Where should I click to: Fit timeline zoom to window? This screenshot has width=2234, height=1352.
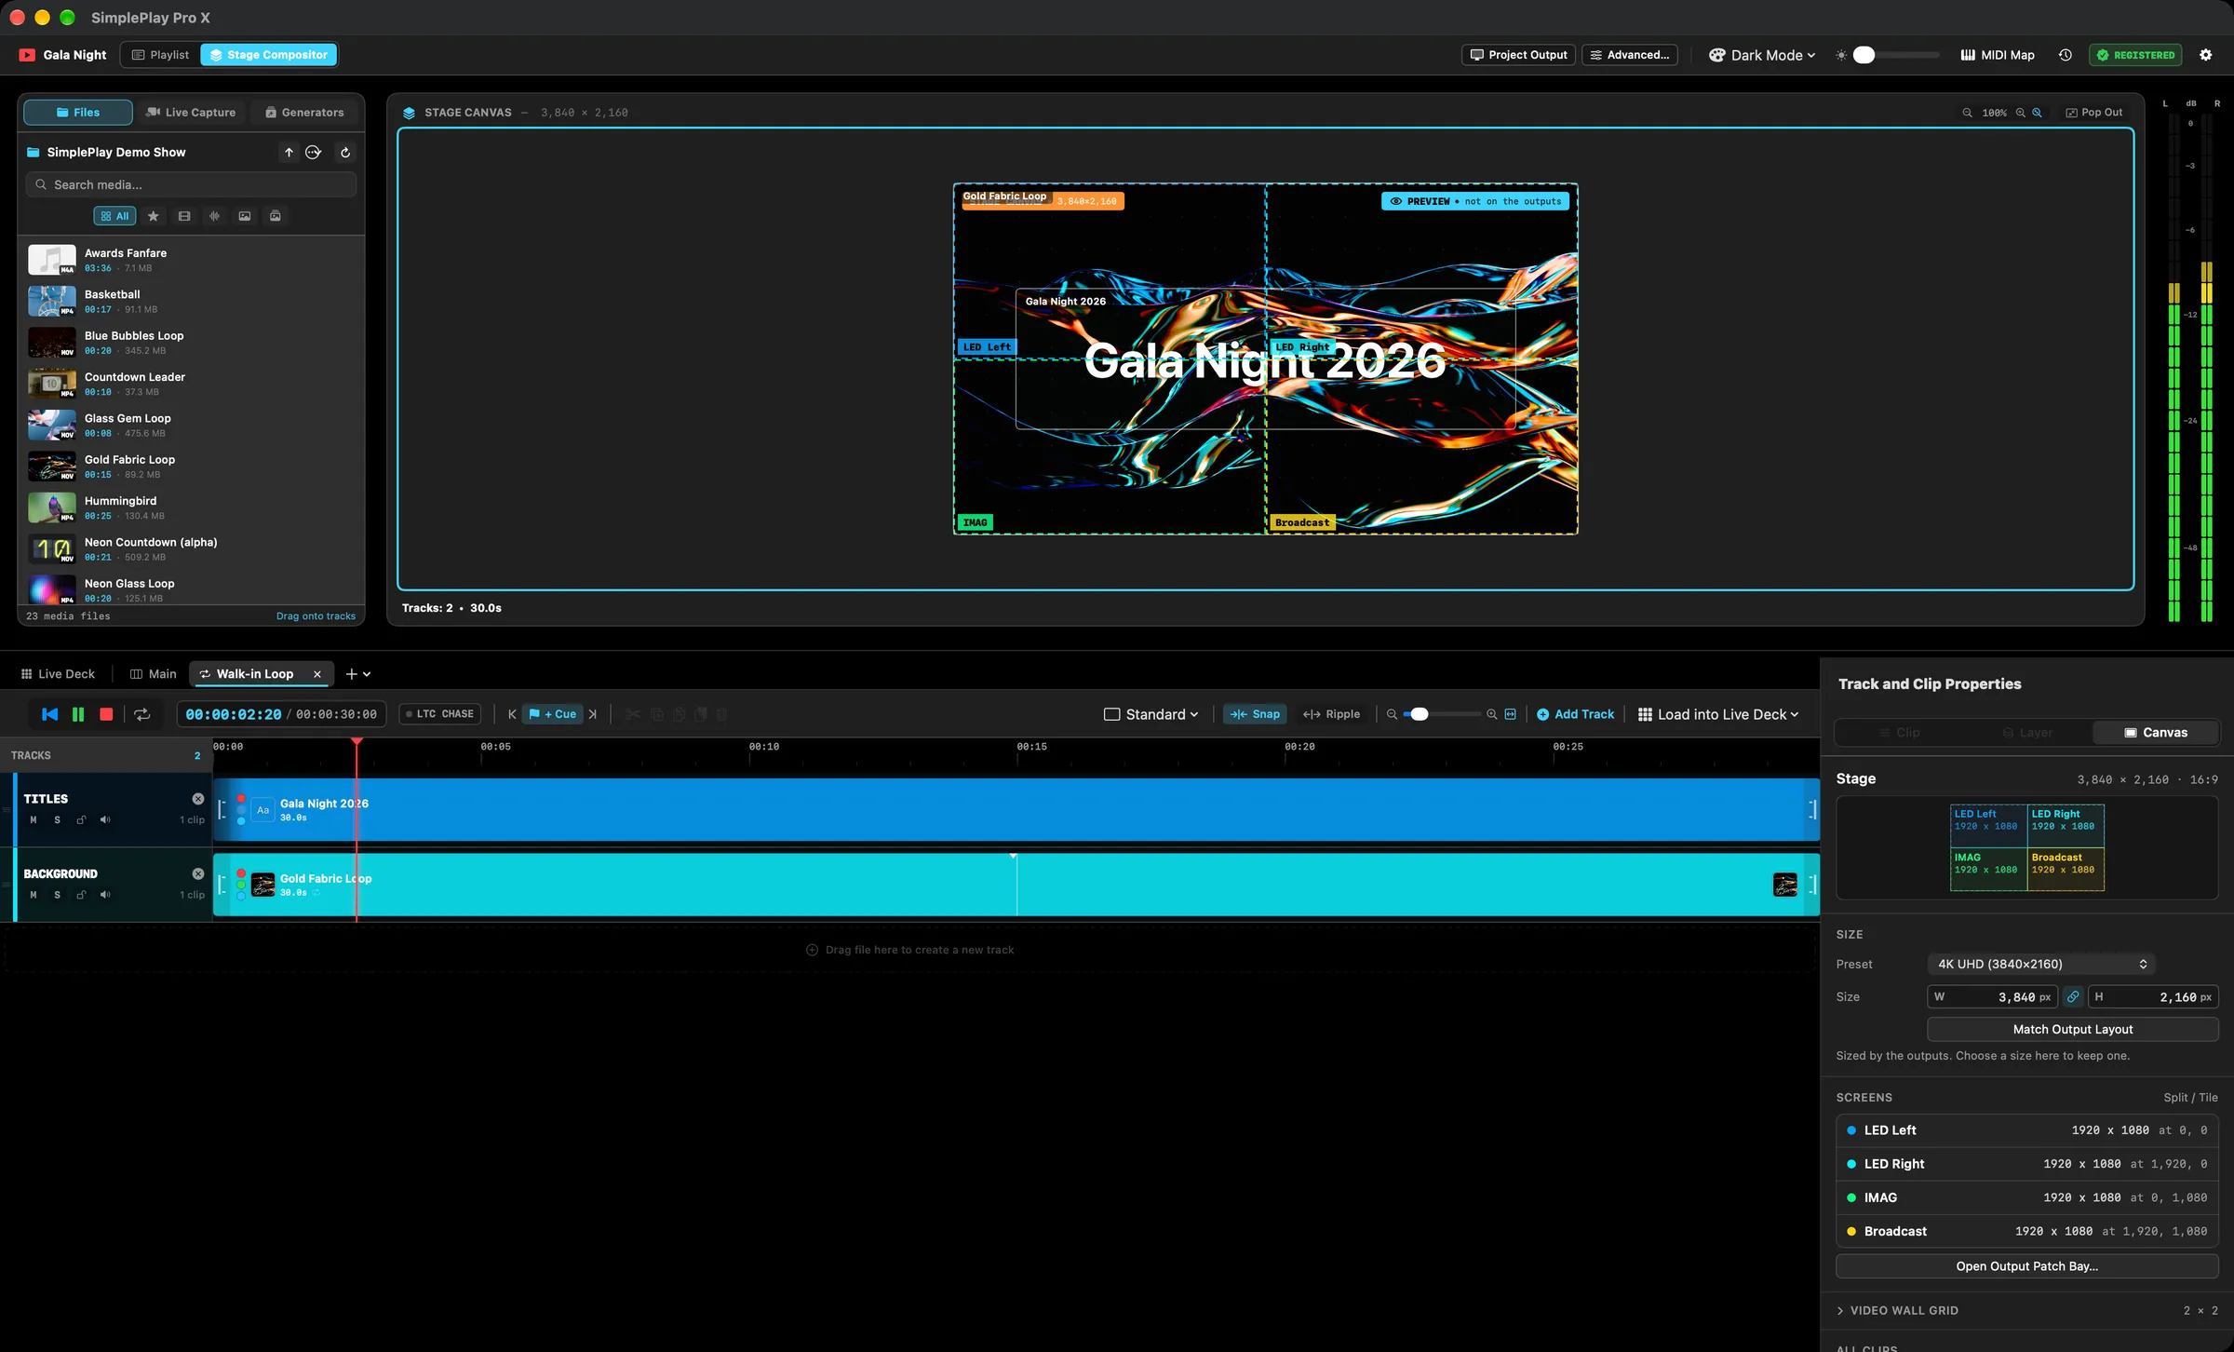coord(1510,714)
